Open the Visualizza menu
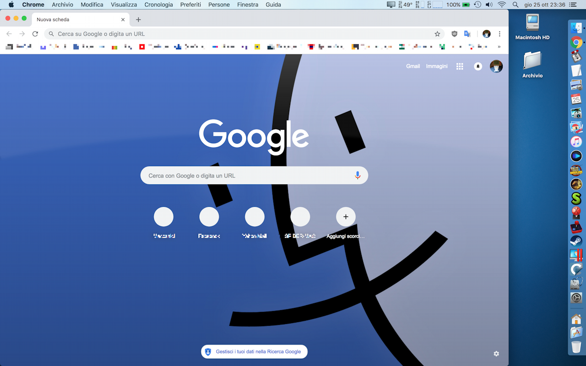Viewport: 586px width, 366px height. coord(124,5)
